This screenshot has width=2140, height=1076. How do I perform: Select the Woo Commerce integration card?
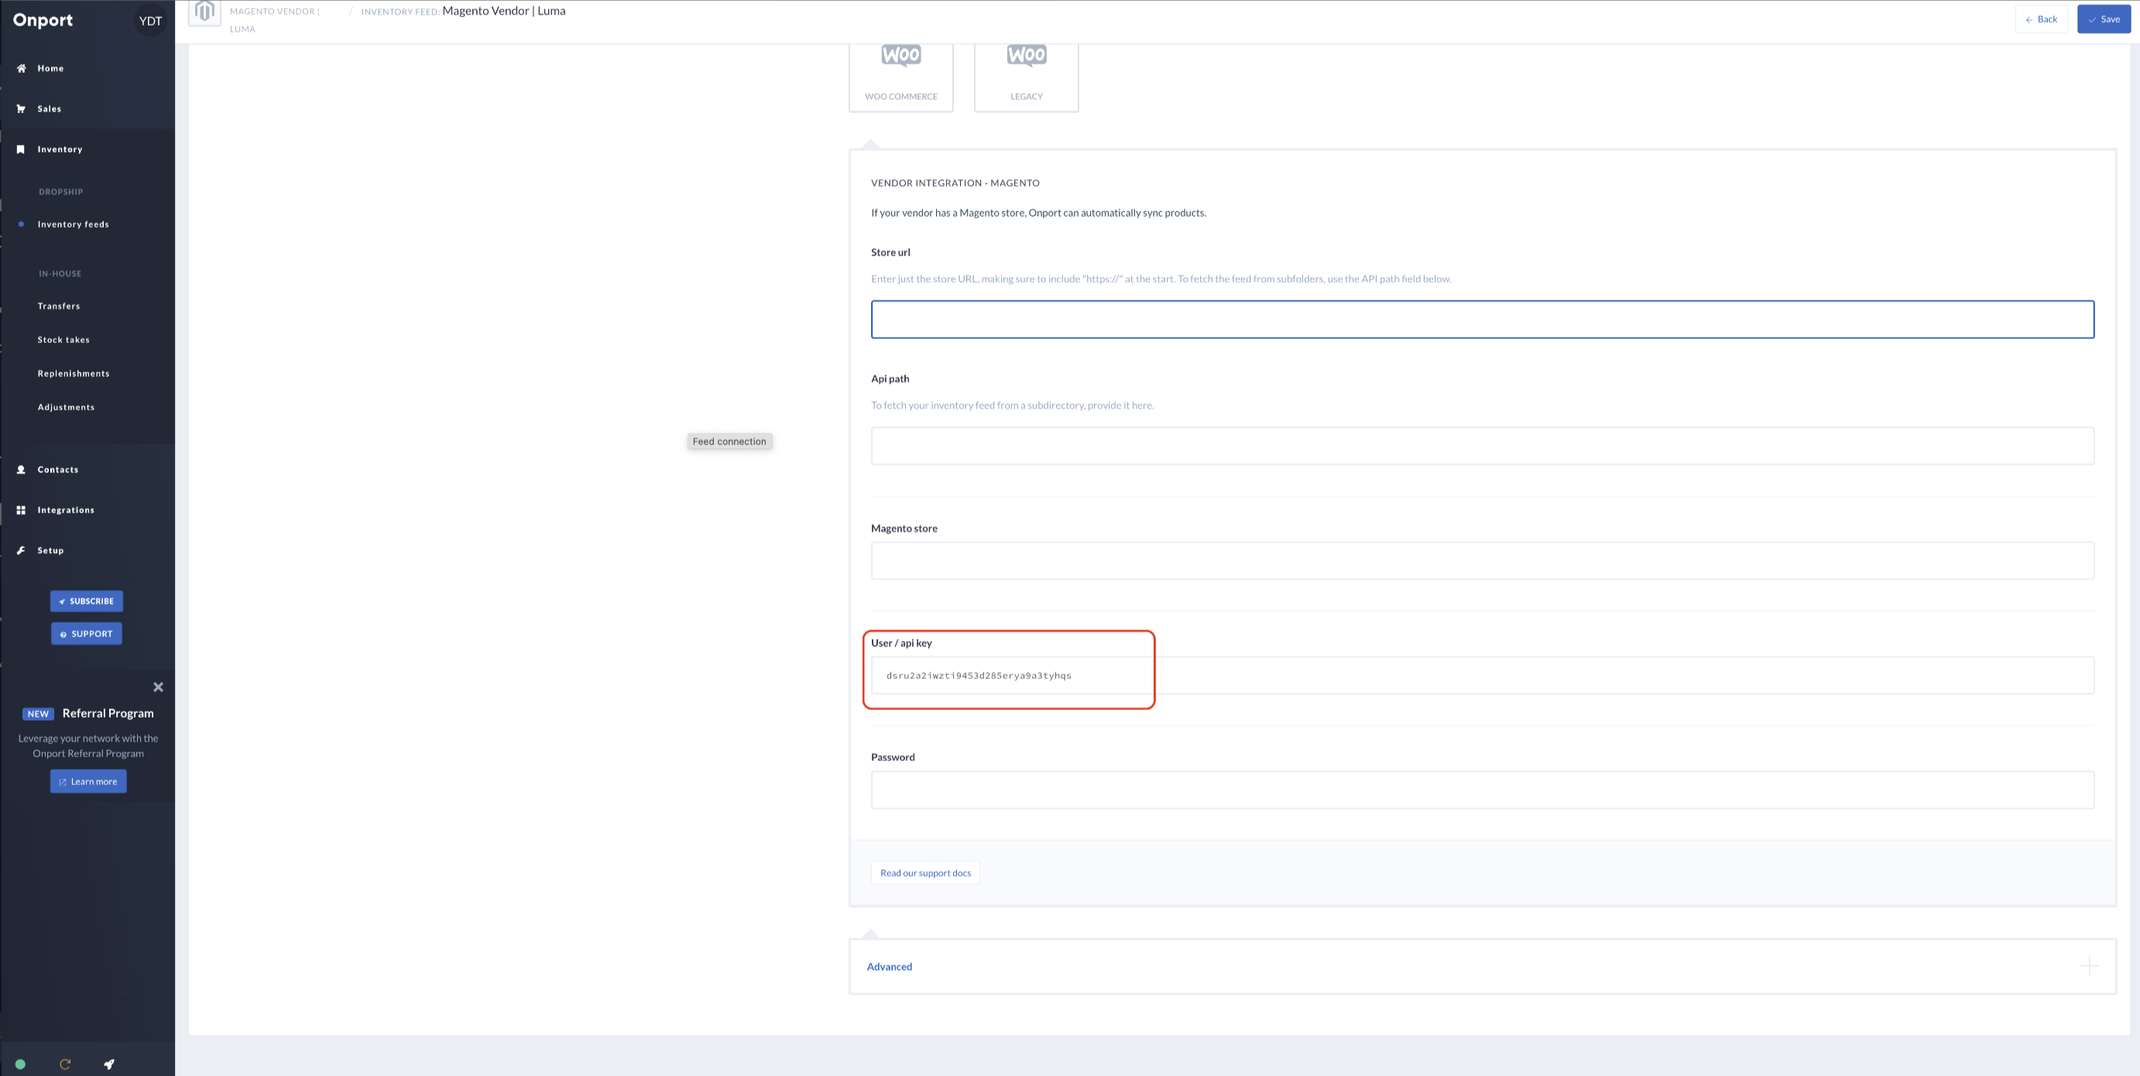pyautogui.click(x=900, y=77)
